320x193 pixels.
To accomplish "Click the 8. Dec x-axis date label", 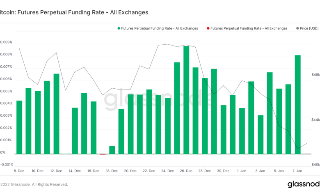I will coord(19,170).
